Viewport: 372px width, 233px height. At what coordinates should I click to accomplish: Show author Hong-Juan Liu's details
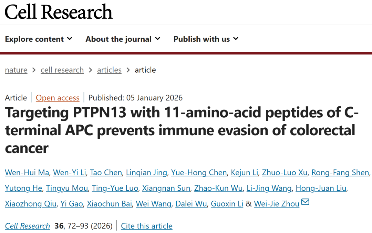321,188
